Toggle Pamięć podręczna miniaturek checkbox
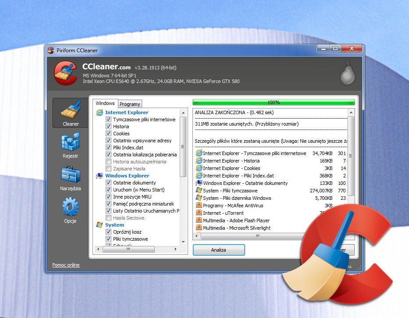The image size is (409, 318). pos(109,203)
